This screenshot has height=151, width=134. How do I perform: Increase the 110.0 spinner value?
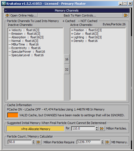tap(97, 127)
